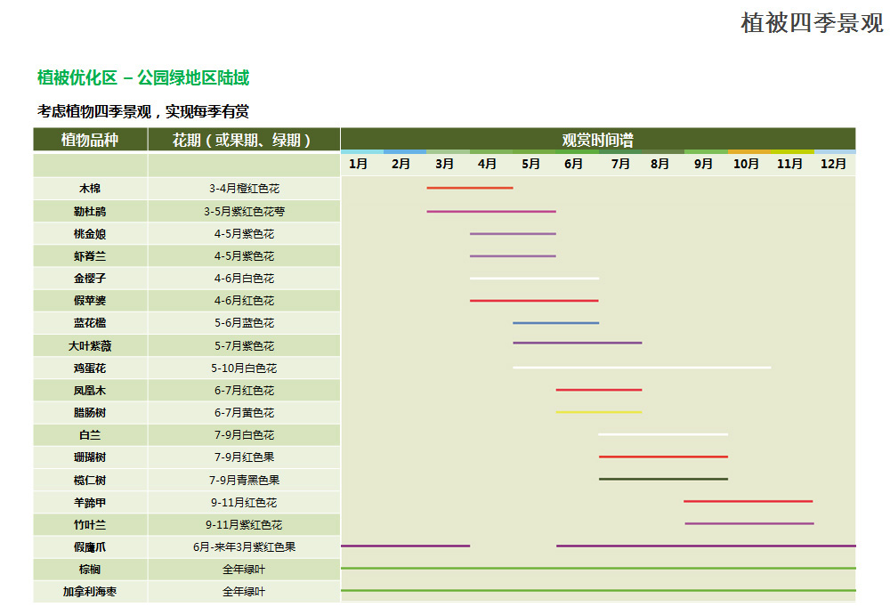This screenshot has height=615, width=890.
Task: Click the green year-round bar for 棕榈
Action: coord(598,569)
